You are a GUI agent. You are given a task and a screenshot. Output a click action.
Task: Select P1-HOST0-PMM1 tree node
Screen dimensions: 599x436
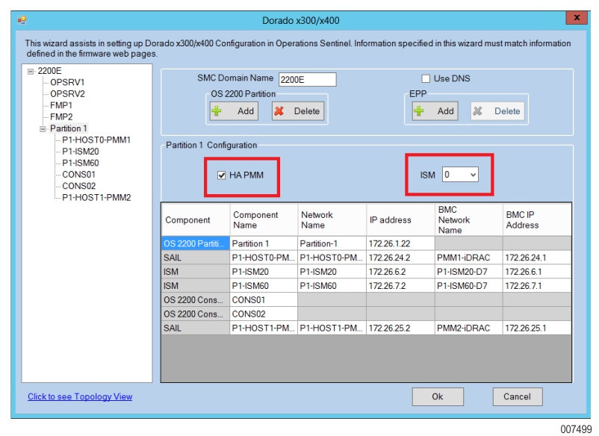96,140
